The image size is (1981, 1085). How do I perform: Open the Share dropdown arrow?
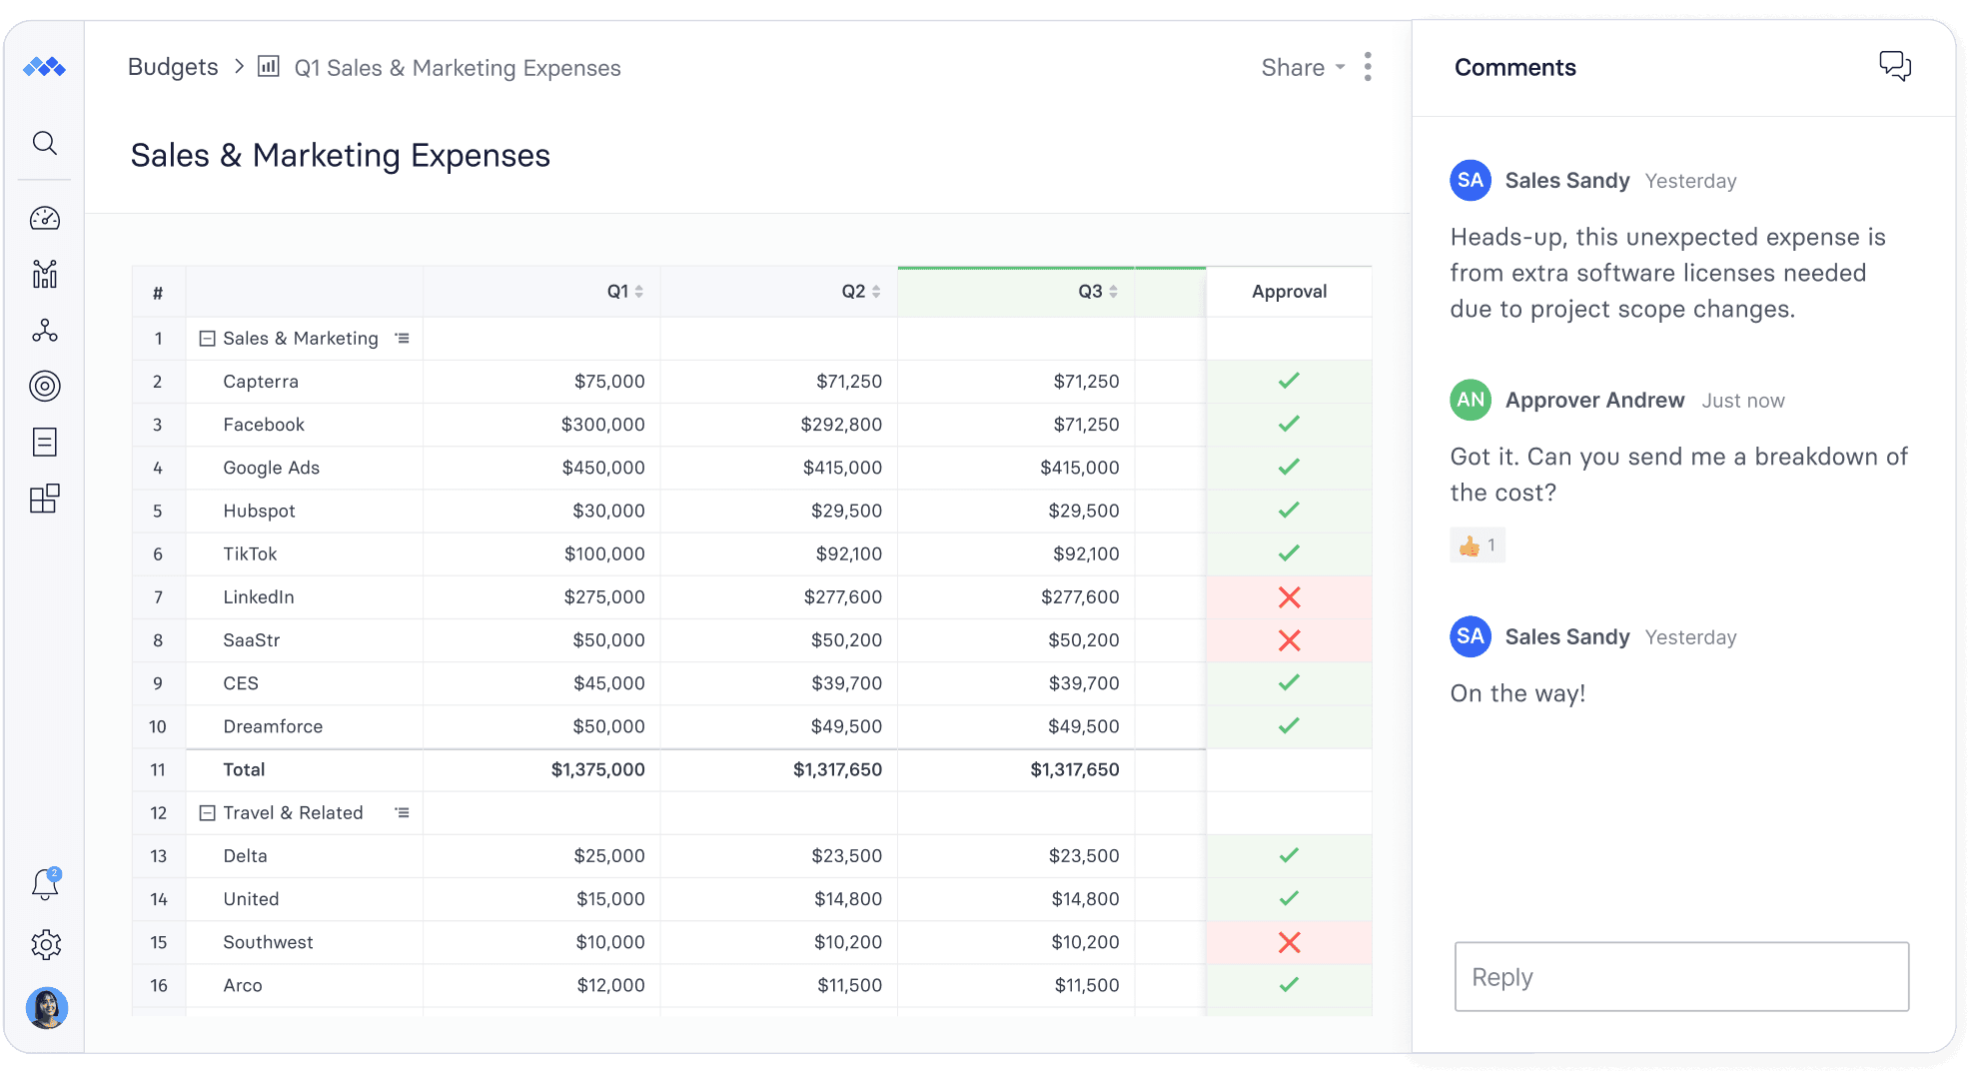[1339, 68]
